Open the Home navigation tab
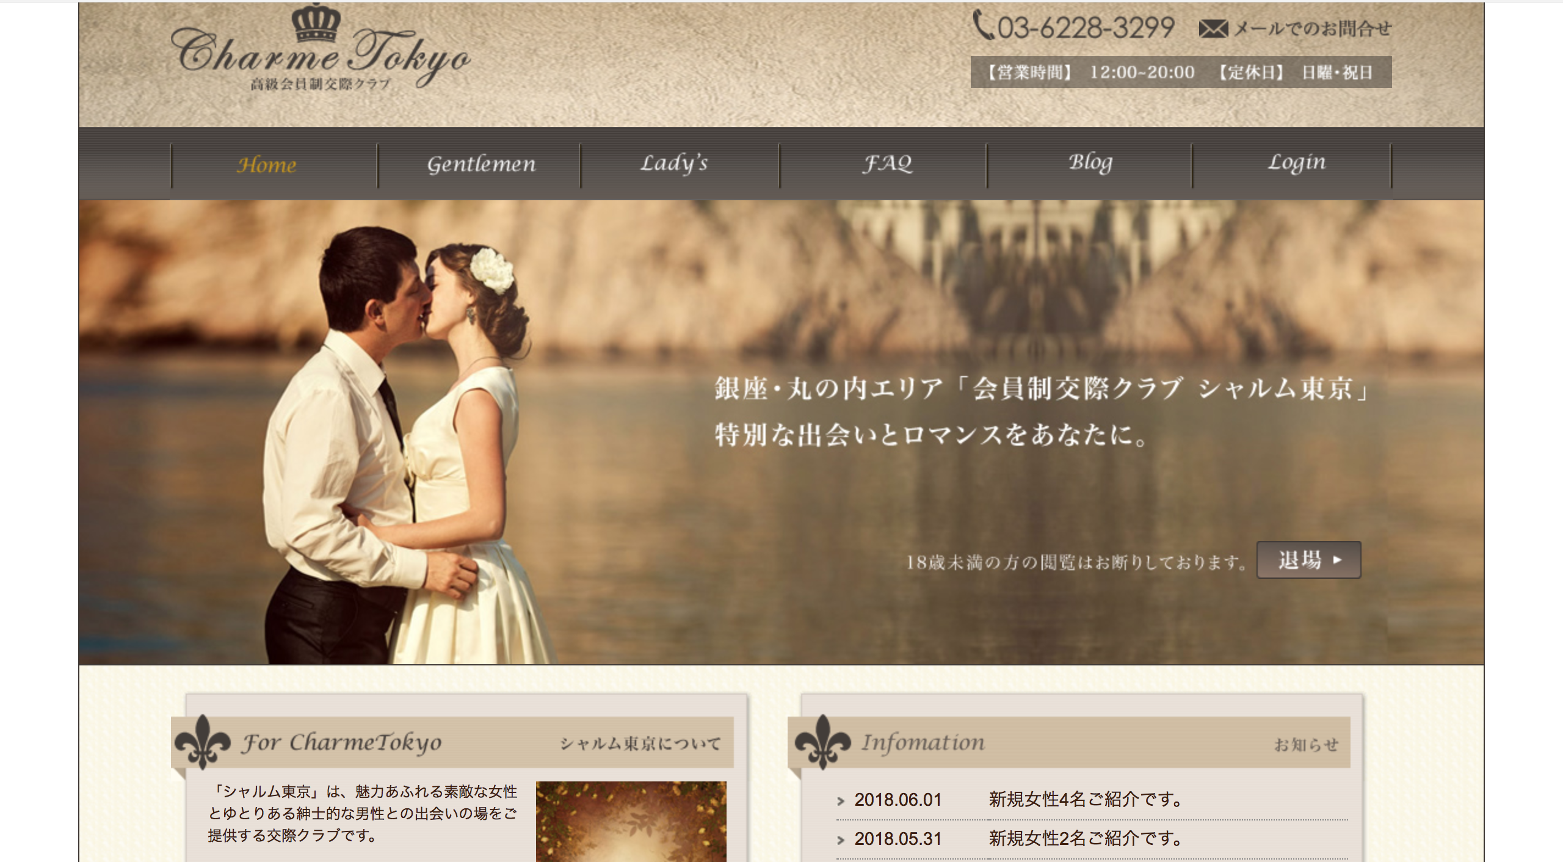1563x862 pixels. [267, 164]
